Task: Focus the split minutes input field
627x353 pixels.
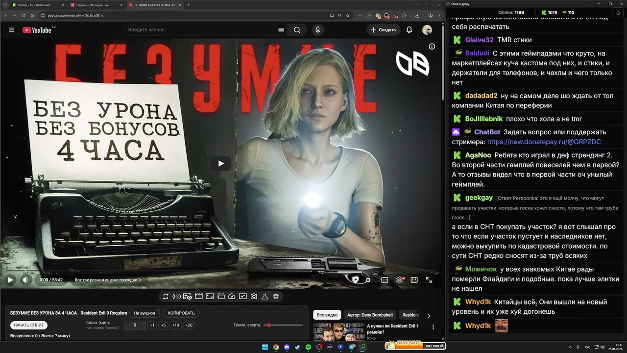Action: (x=135, y=325)
